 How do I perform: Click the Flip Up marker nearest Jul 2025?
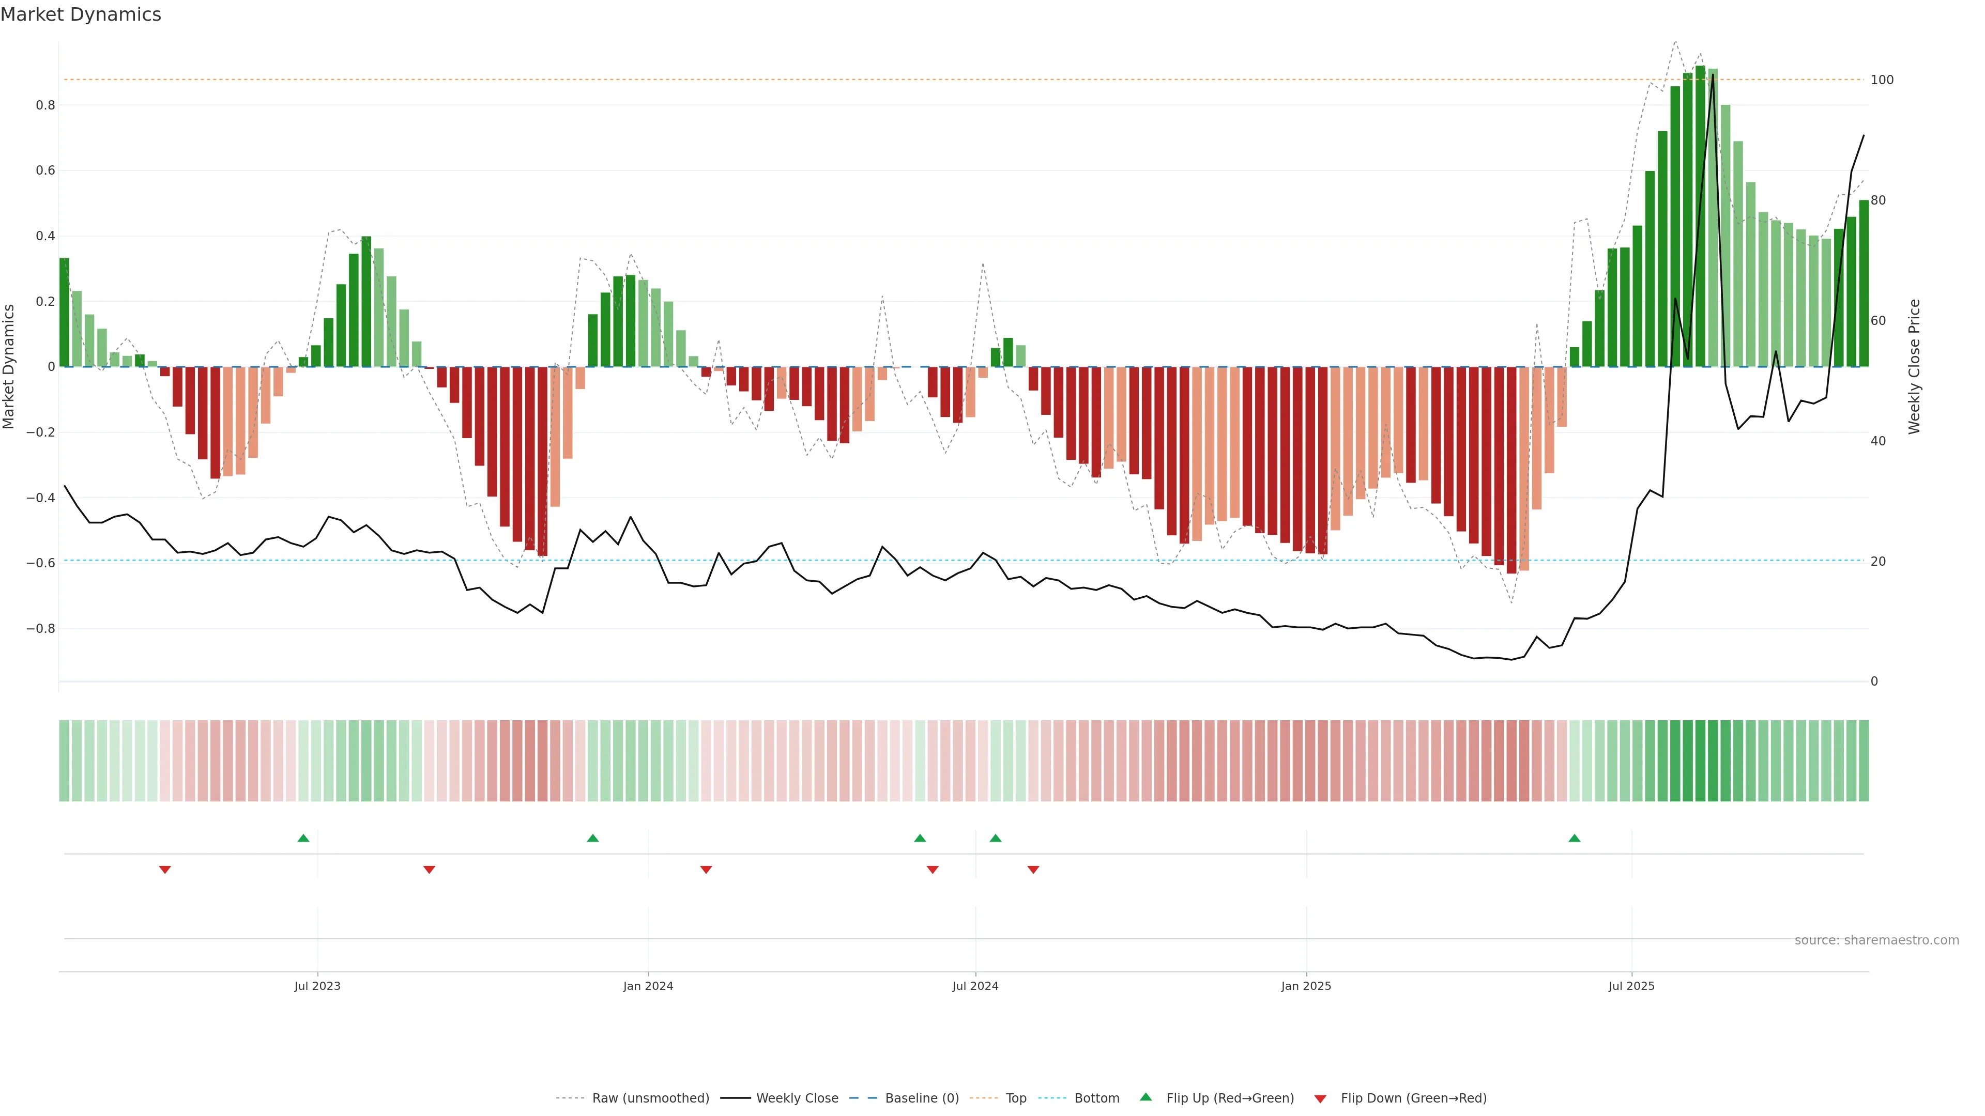tap(1574, 838)
